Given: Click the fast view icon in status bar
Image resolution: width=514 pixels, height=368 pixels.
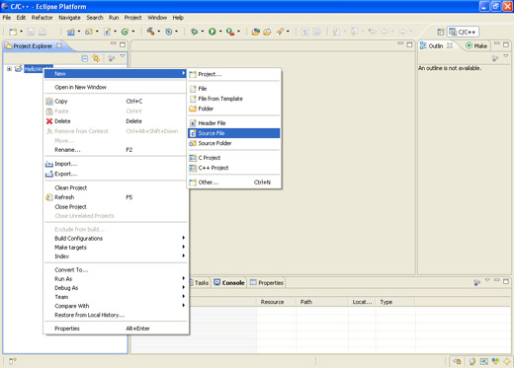Looking at the screenshot, I should pyautogui.click(x=13, y=361).
